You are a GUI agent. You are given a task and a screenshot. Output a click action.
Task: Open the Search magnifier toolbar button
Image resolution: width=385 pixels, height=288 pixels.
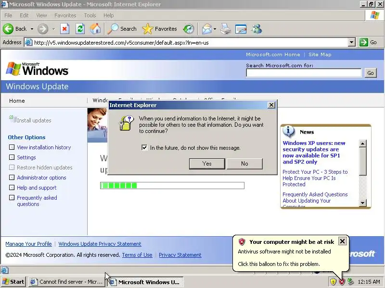pyautogui.click(x=122, y=29)
